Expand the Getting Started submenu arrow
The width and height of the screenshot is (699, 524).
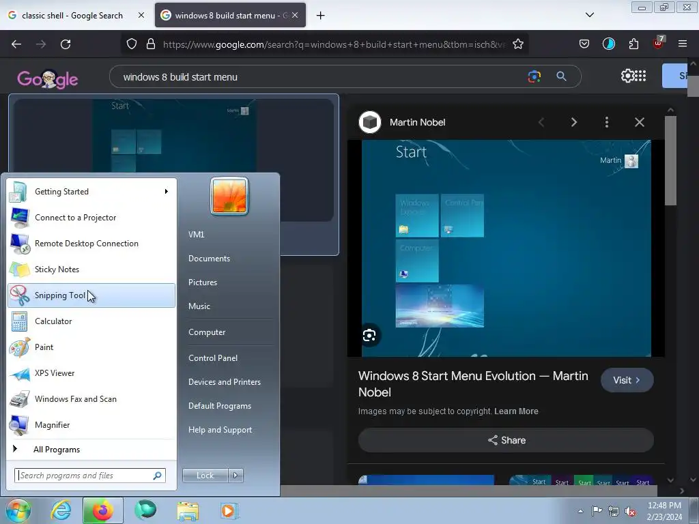[x=167, y=192]
